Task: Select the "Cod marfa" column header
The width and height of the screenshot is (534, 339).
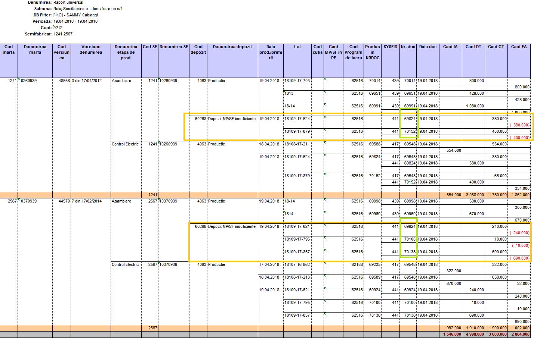Action: coord(9,61)
